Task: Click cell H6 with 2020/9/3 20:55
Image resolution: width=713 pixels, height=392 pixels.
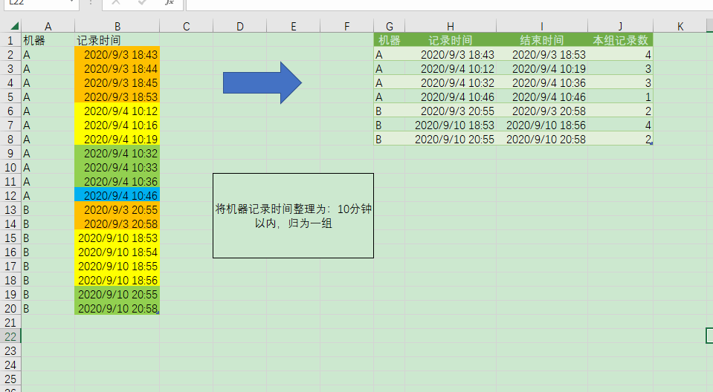Action: pos(450,111)
